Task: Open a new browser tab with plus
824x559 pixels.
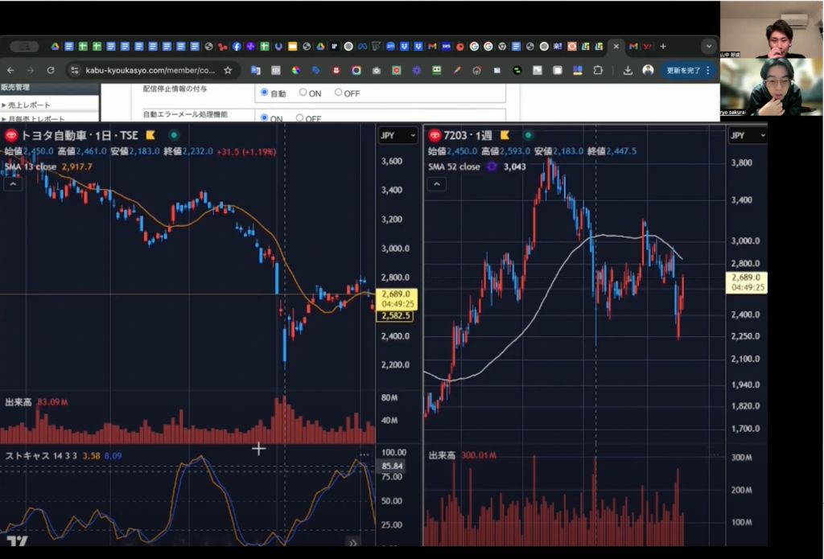Action: pyautogui.click(x=663, y=46)
